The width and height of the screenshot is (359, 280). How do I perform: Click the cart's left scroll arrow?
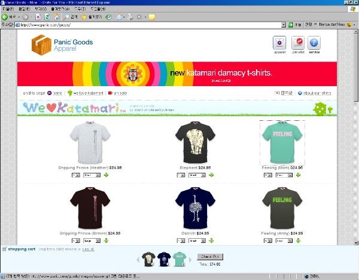tap(138, 260)
